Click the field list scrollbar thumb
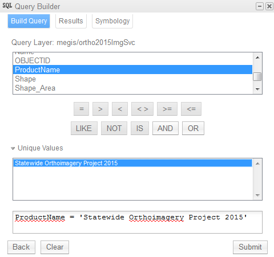 [257, 77]
